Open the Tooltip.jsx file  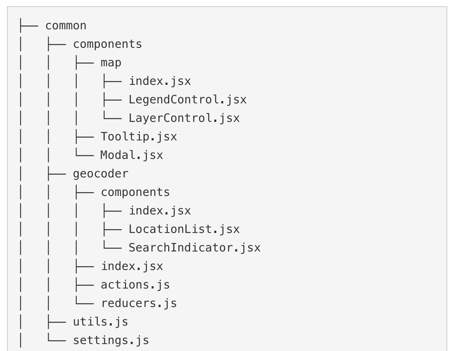coord(139,137)
